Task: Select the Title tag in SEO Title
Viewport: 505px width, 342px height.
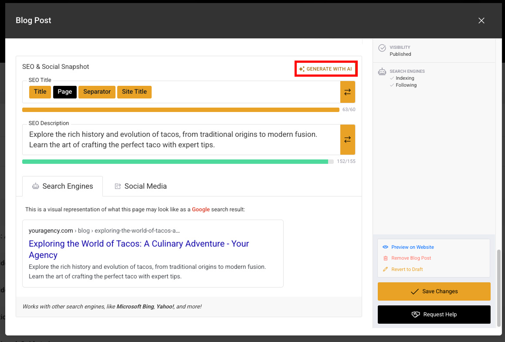Action: pos(40,92)
